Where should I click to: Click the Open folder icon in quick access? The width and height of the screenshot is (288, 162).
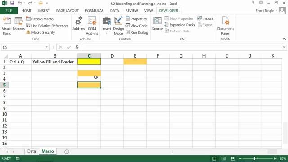click(40, 3)
